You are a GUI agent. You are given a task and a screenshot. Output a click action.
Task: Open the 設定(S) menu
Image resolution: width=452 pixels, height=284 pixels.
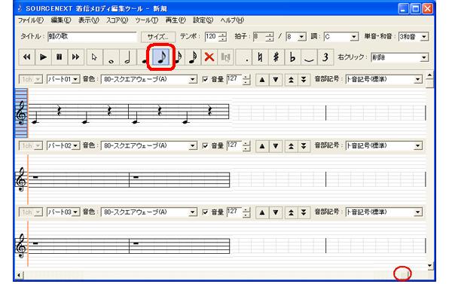coord(203,20)
